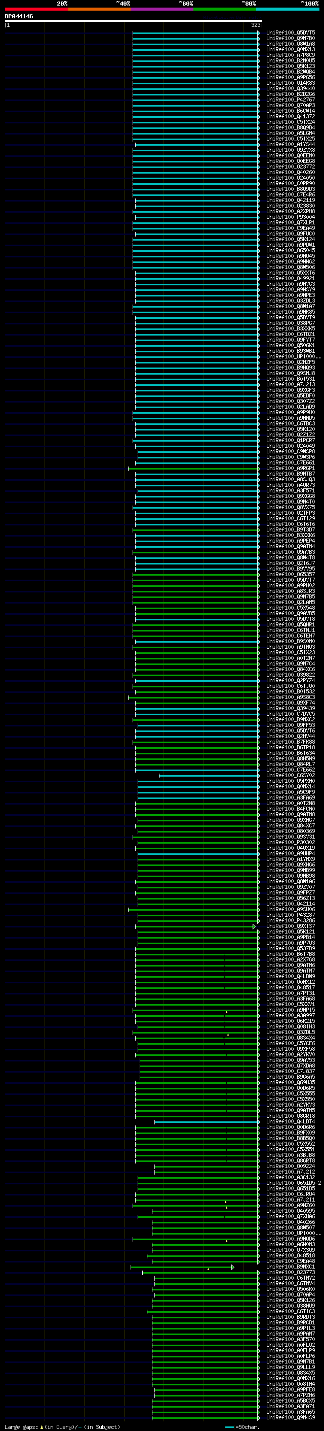Select hit UniRef100_A7P8C9
Screen dimensions: 324x1431
291,55
